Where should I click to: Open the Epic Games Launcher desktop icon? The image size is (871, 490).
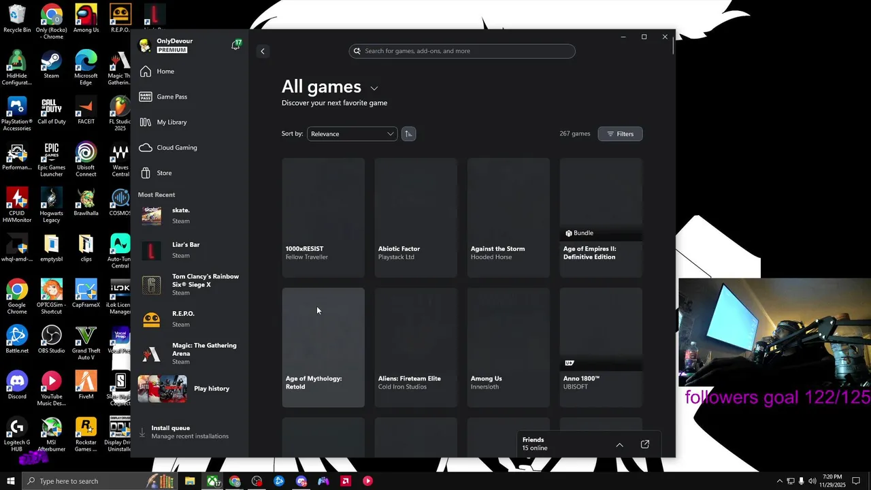[51, 161]
